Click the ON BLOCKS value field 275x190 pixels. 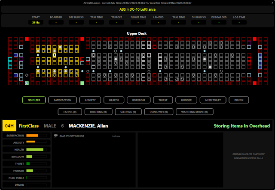click(x=199, y=23)
